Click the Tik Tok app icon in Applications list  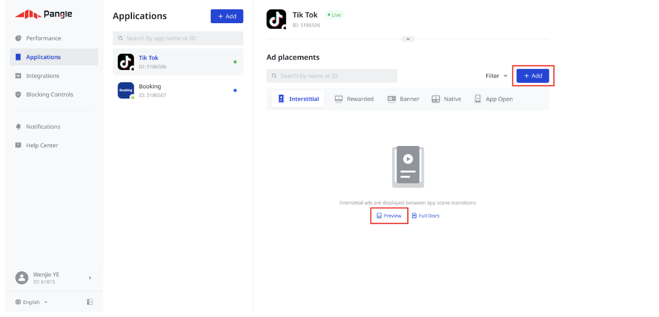[125, 61]
